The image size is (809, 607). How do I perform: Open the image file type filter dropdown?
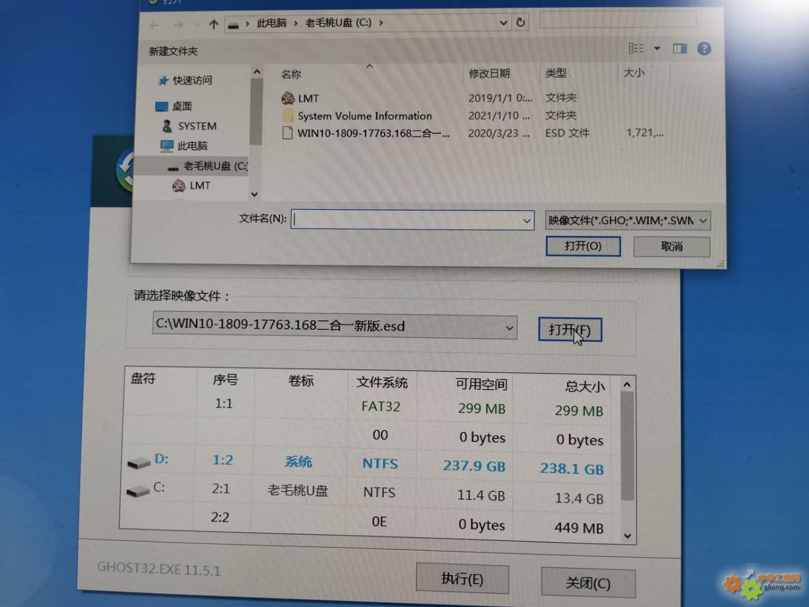point(703,220)
